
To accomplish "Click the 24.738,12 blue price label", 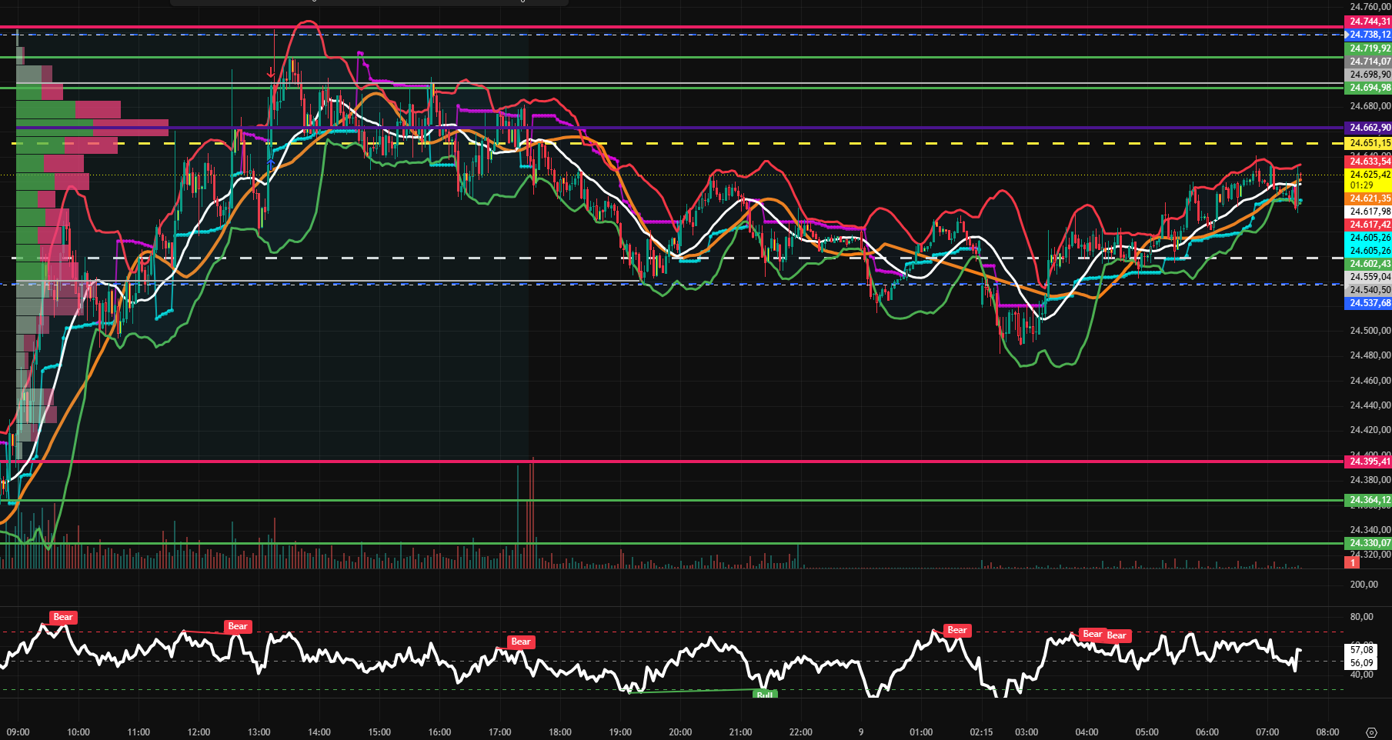I will (1368, 35).
